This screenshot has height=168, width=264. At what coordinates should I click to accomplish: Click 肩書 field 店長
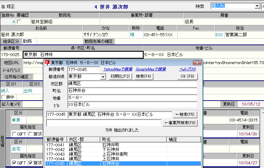[224, 22]
